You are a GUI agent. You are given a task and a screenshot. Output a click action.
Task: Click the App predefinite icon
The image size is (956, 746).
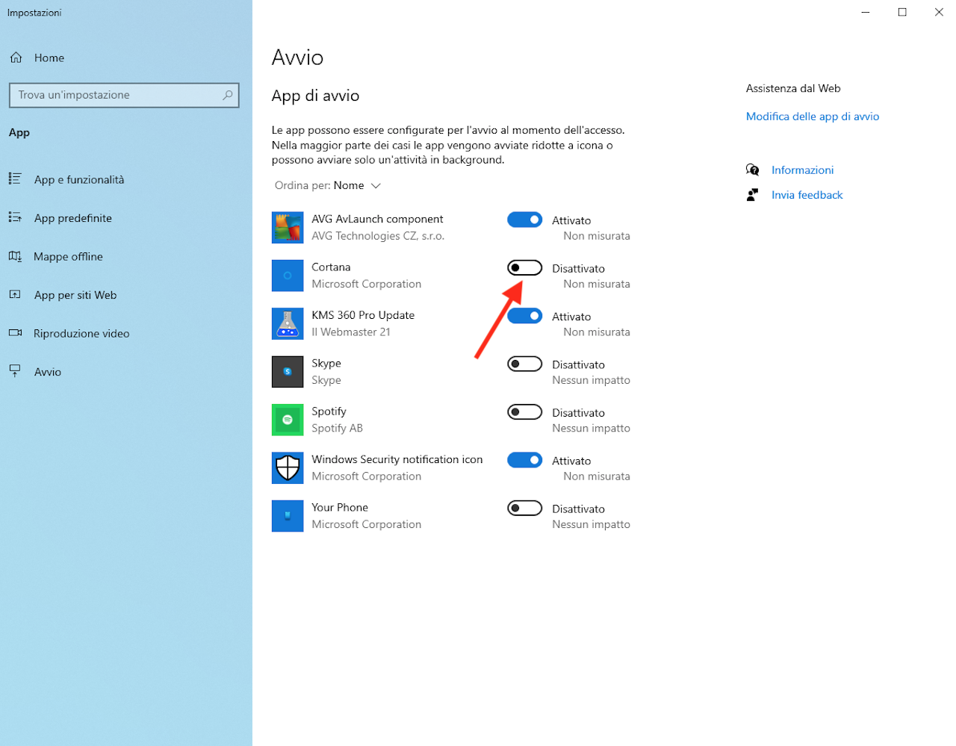pos(15,217)
